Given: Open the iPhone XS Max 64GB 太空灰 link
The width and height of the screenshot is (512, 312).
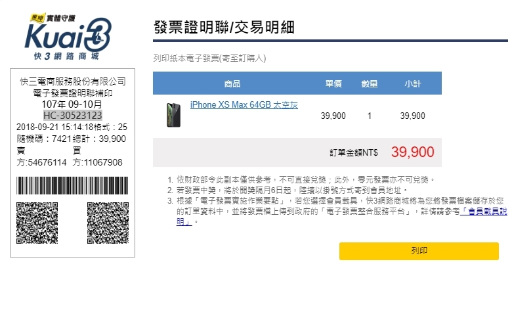Looking at the screenshot, I should [244, 105].
